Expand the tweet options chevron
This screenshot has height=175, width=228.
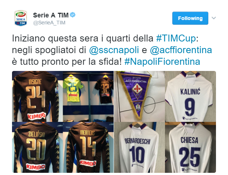[213, 18]
